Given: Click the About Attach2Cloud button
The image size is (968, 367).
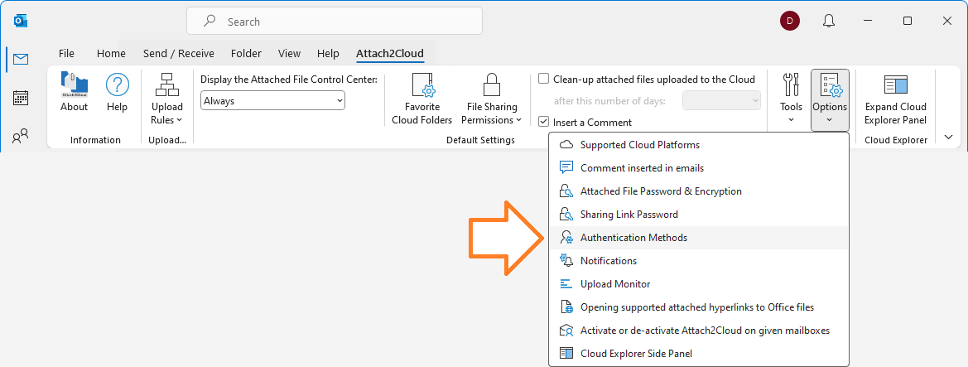Looking at the screenshot, I should (74, 92).
